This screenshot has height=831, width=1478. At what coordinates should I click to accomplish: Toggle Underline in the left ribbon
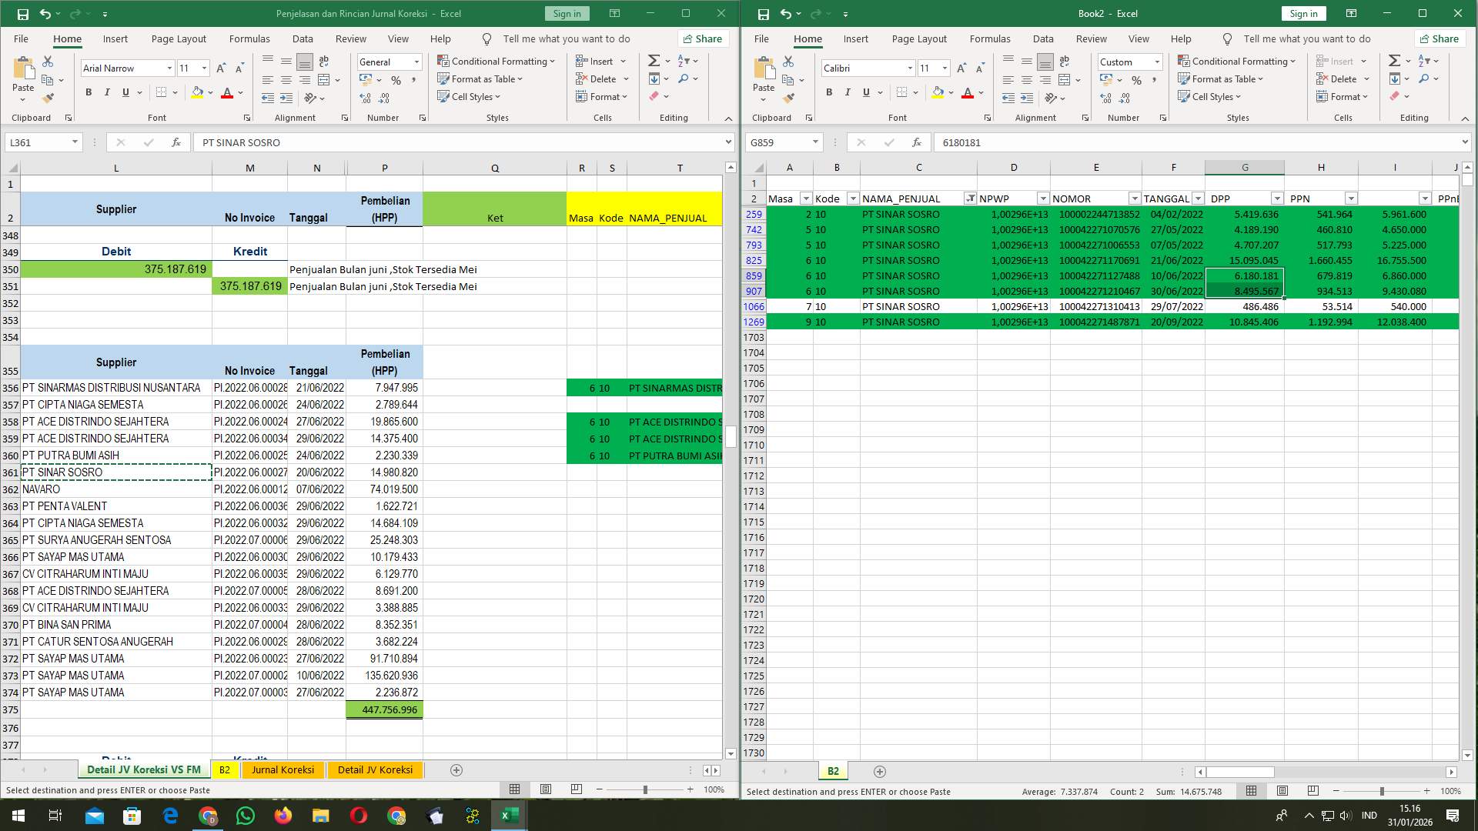124,92
